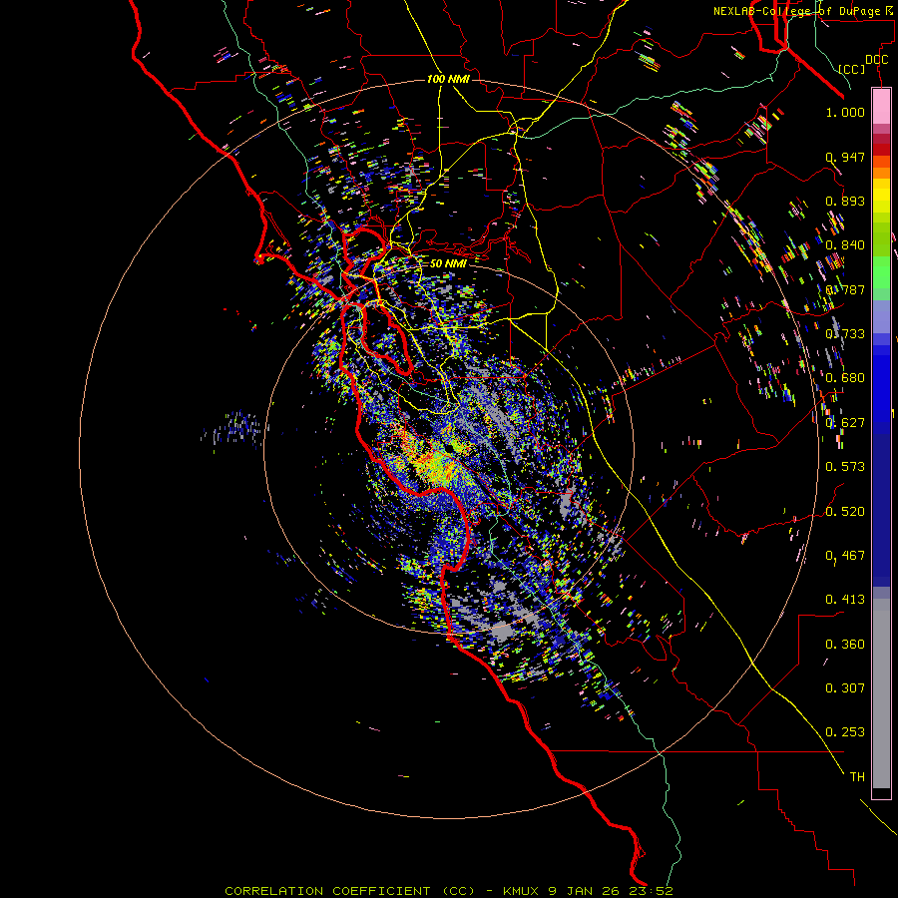Click the 0.360 scale value

point(845,644)
